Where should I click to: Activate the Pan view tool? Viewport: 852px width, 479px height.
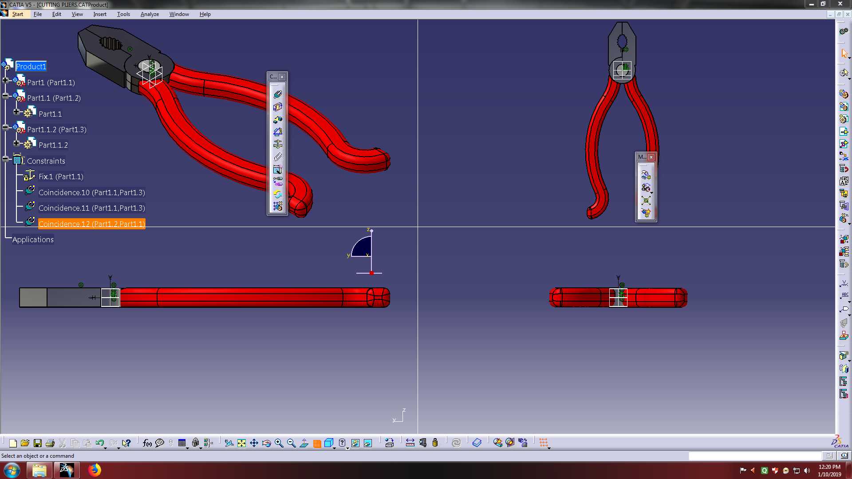point(254,443)
